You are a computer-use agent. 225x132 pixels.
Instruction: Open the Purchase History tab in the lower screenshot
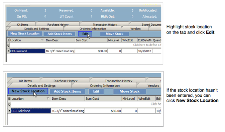click(x=66, y=81)
